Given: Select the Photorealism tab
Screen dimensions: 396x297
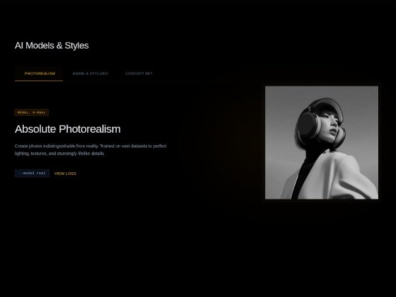Looking at the screenshot, I should click(39, 73).
